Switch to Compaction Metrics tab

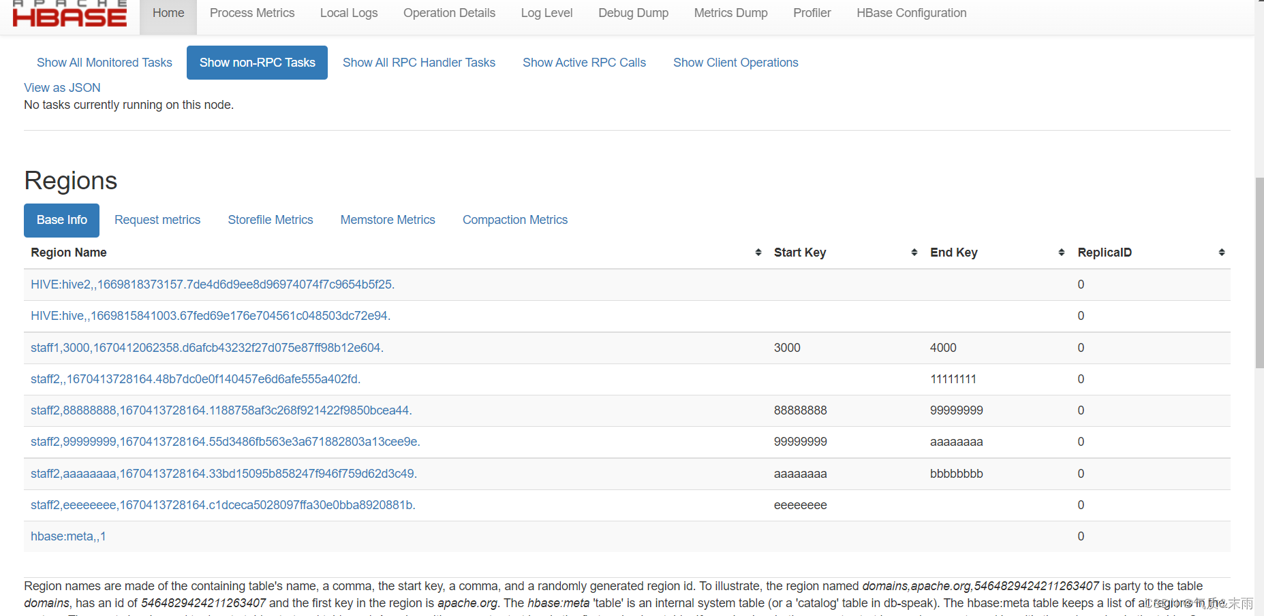pyautogui.click(x=515, y=221)
